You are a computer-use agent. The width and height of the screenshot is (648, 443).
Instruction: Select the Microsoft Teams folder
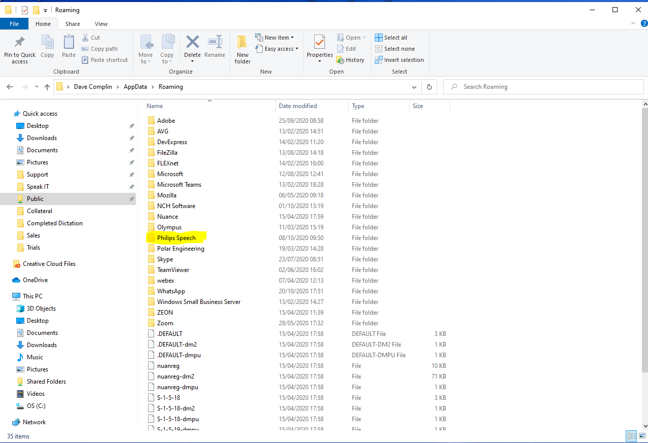[179, 185]
